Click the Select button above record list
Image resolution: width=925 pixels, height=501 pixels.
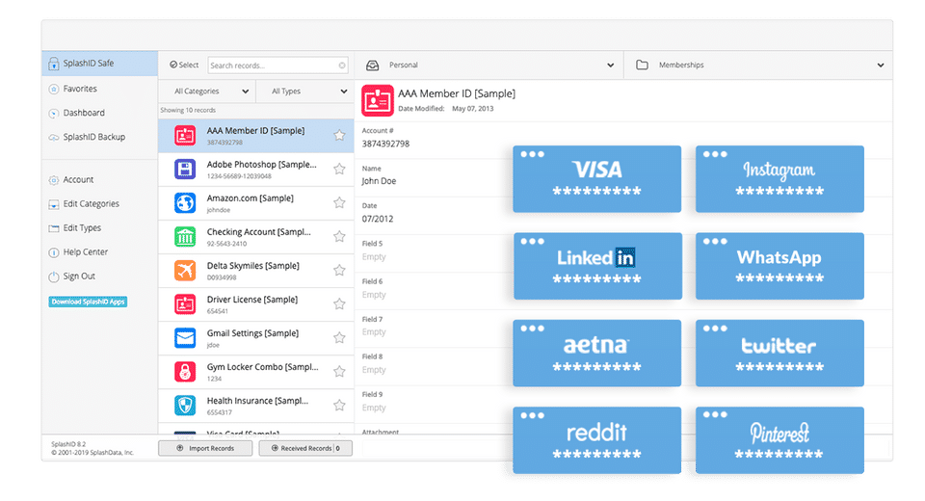(184, 65)
